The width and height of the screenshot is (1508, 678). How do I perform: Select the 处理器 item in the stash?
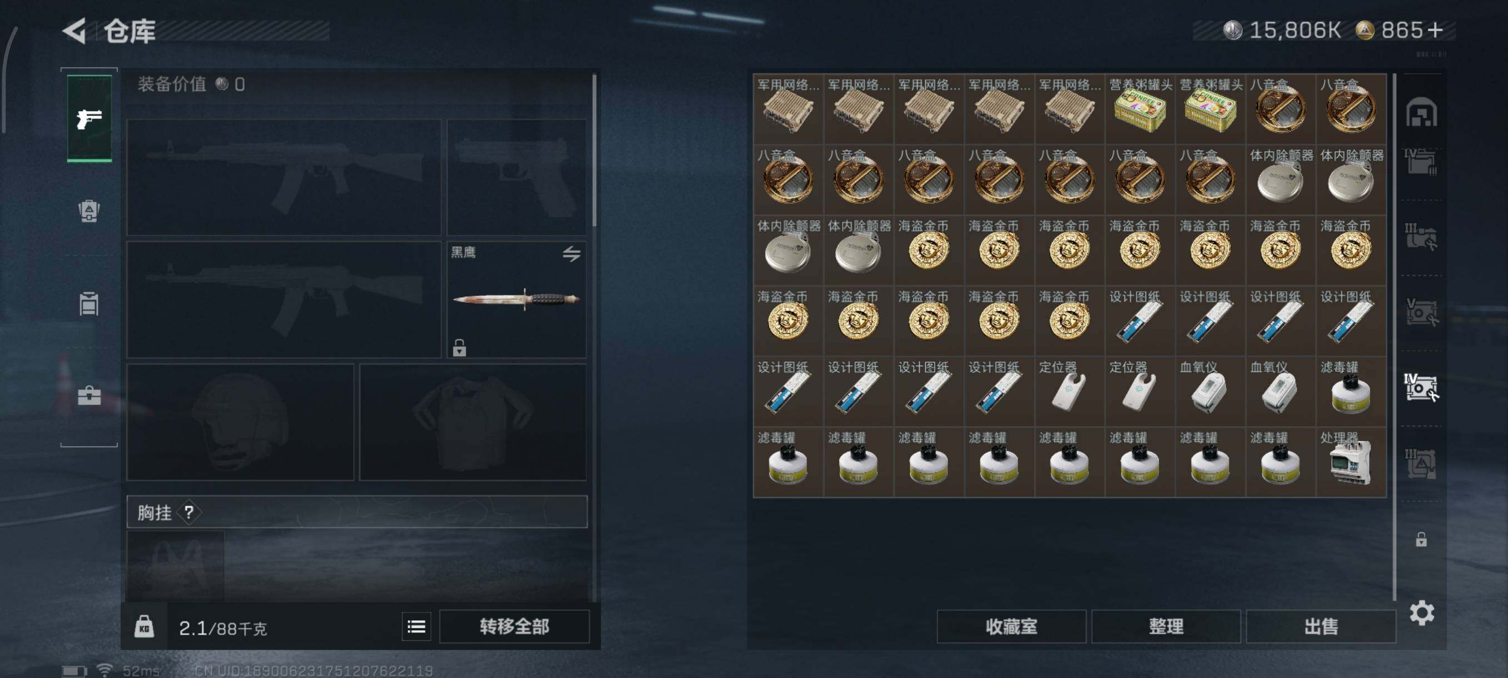click(1351, 462)
